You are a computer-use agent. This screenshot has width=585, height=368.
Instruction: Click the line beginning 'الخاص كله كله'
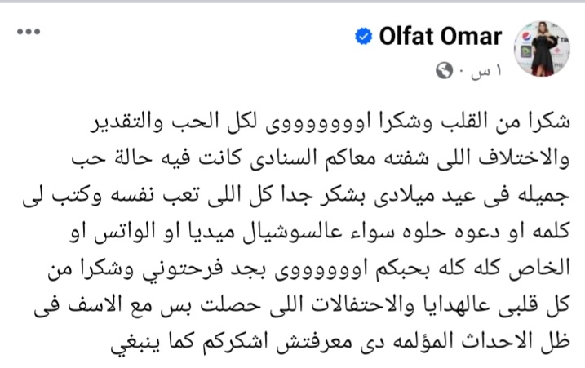click(x=309, y=268)
